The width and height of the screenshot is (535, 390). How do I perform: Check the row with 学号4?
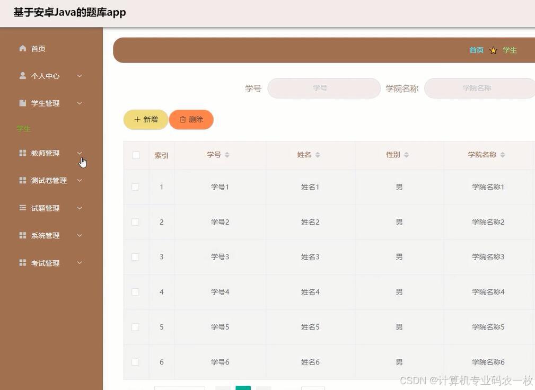point(135,292)
